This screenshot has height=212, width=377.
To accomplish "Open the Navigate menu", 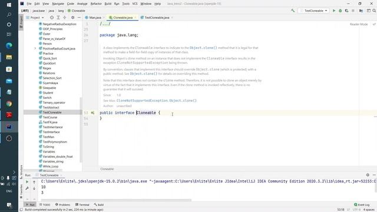I will click(x=58, y=4).
